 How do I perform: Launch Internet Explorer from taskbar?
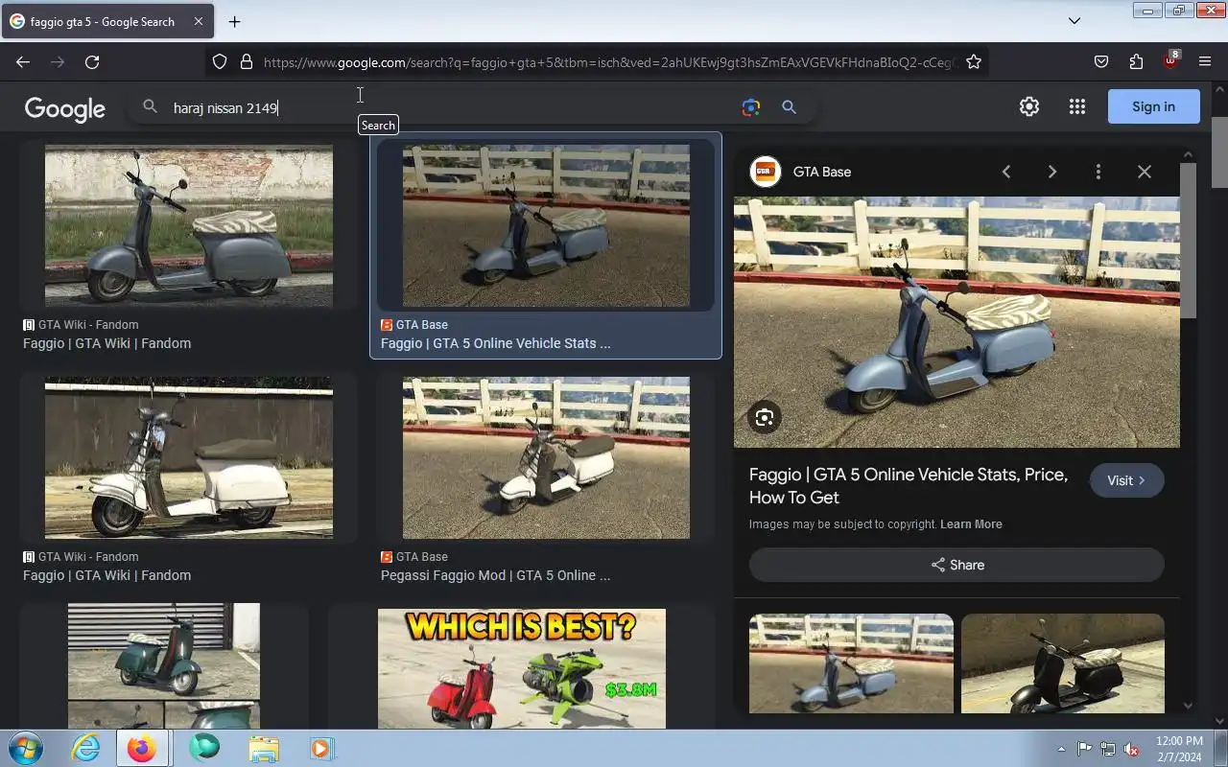click(86, 748)
